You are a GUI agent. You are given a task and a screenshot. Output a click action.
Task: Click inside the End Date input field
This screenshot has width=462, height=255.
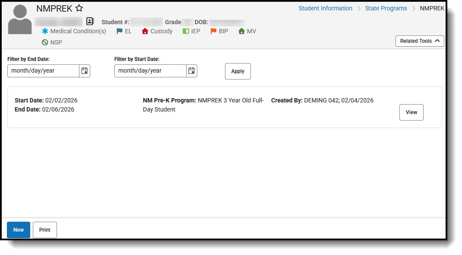tap(43, 71)
